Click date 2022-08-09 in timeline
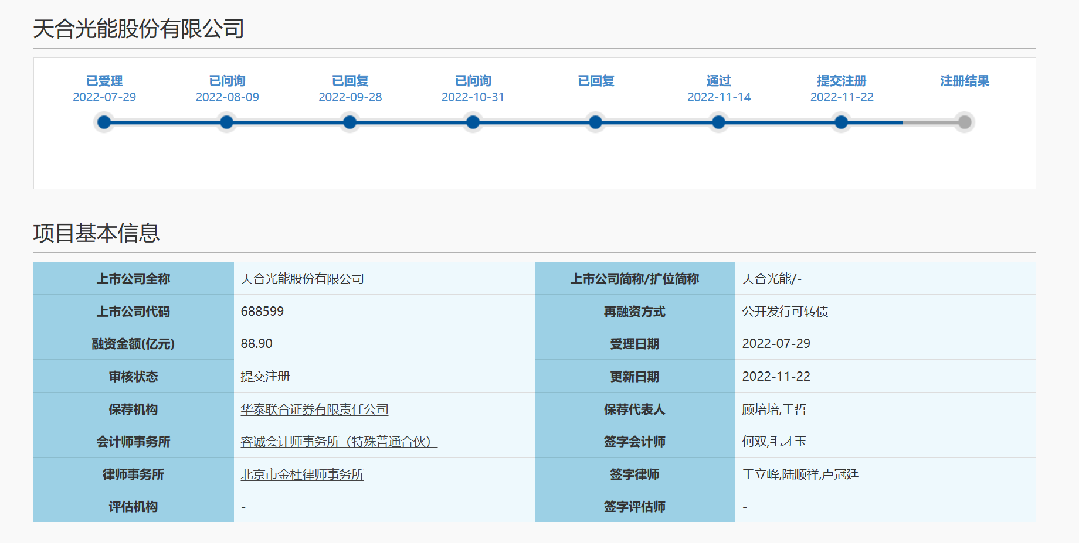 [x=227, y=97]
